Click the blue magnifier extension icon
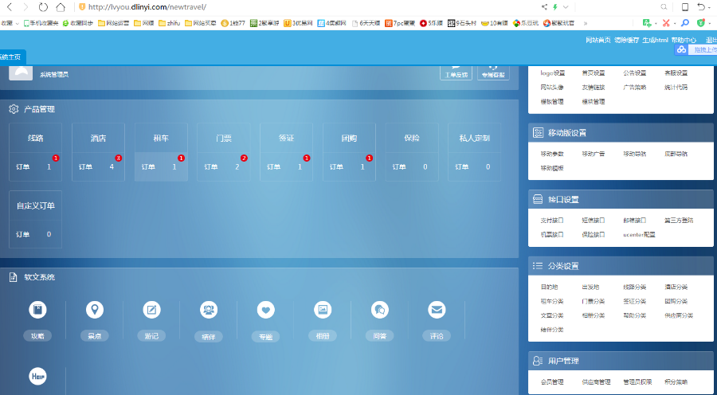This screenshot has height=395, width=717. tap(684, 23)
